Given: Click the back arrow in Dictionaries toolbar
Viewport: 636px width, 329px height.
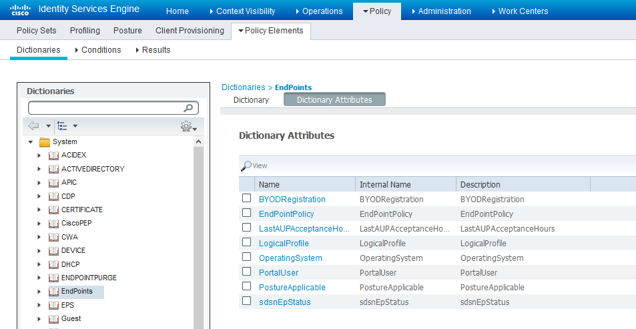Looking at the screenshot, I should (x=34, y=125).
